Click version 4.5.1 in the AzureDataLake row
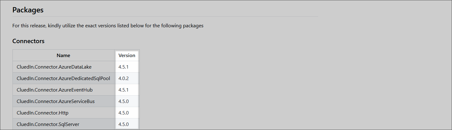 (124, 67)
